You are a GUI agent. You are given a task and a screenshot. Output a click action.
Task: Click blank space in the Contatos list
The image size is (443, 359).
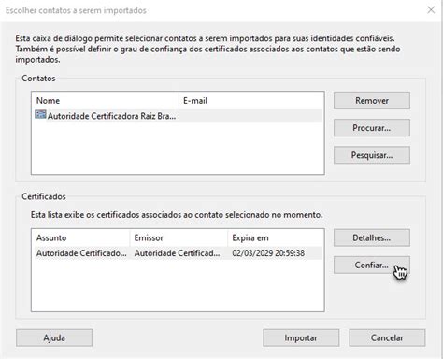[178, 148]
